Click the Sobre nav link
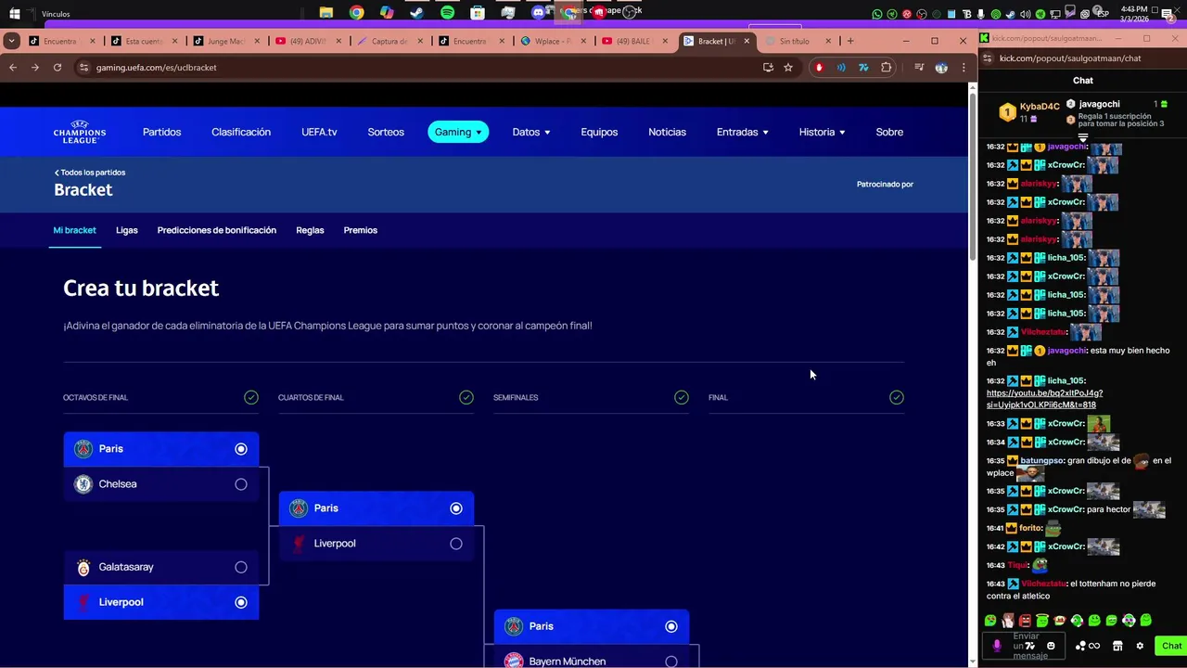 coord(889,132)
